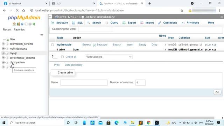
Task: Open the phpMyAdmin home icon
Action: (x=14, y=24)
